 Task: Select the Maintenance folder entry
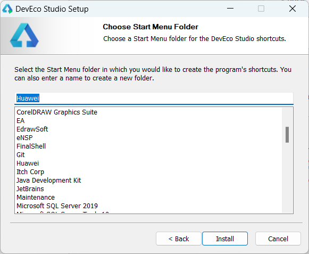tap(36, 197)
